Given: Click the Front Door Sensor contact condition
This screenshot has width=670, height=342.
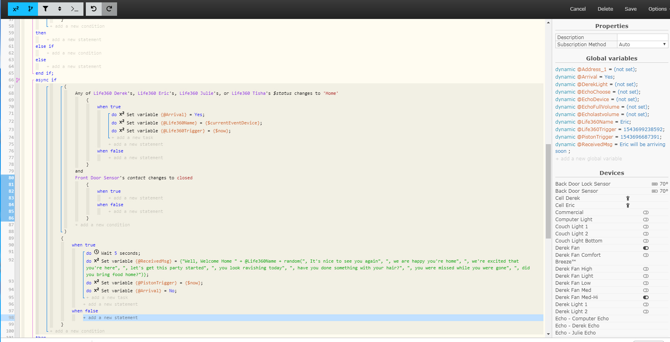Looking at the screenshot, I should [134, 178].
